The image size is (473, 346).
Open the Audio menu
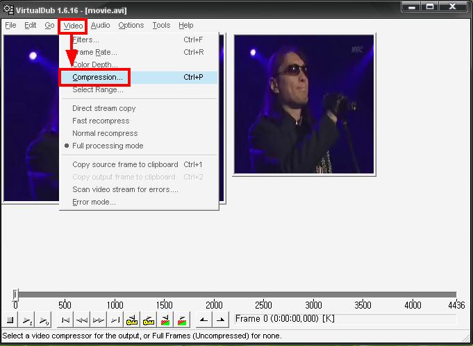100,25
